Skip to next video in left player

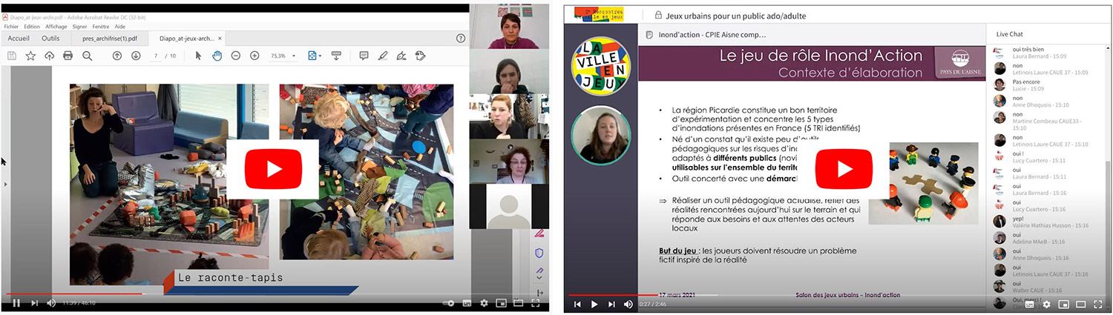(34, 303)
